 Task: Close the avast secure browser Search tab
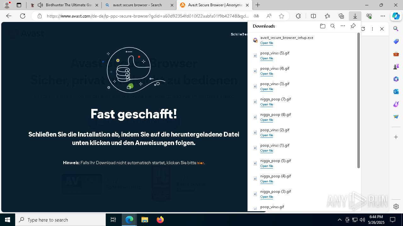pyautogui.click(x=172, y=5)
